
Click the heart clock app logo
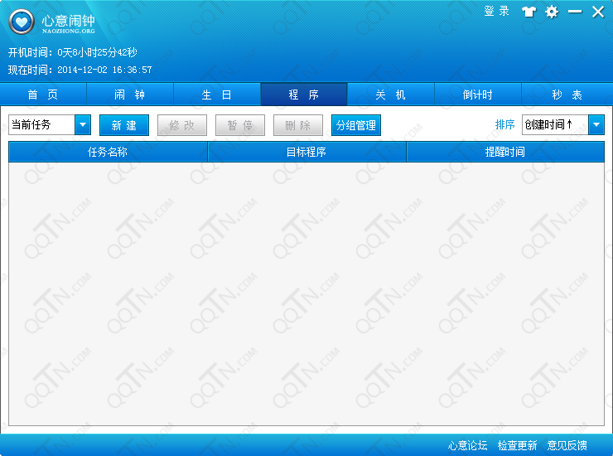click(22, 22)
